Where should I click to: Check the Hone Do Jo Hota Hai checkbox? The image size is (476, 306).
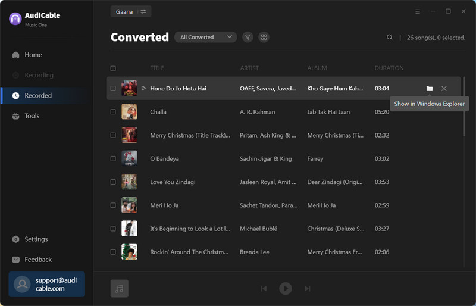113,89
